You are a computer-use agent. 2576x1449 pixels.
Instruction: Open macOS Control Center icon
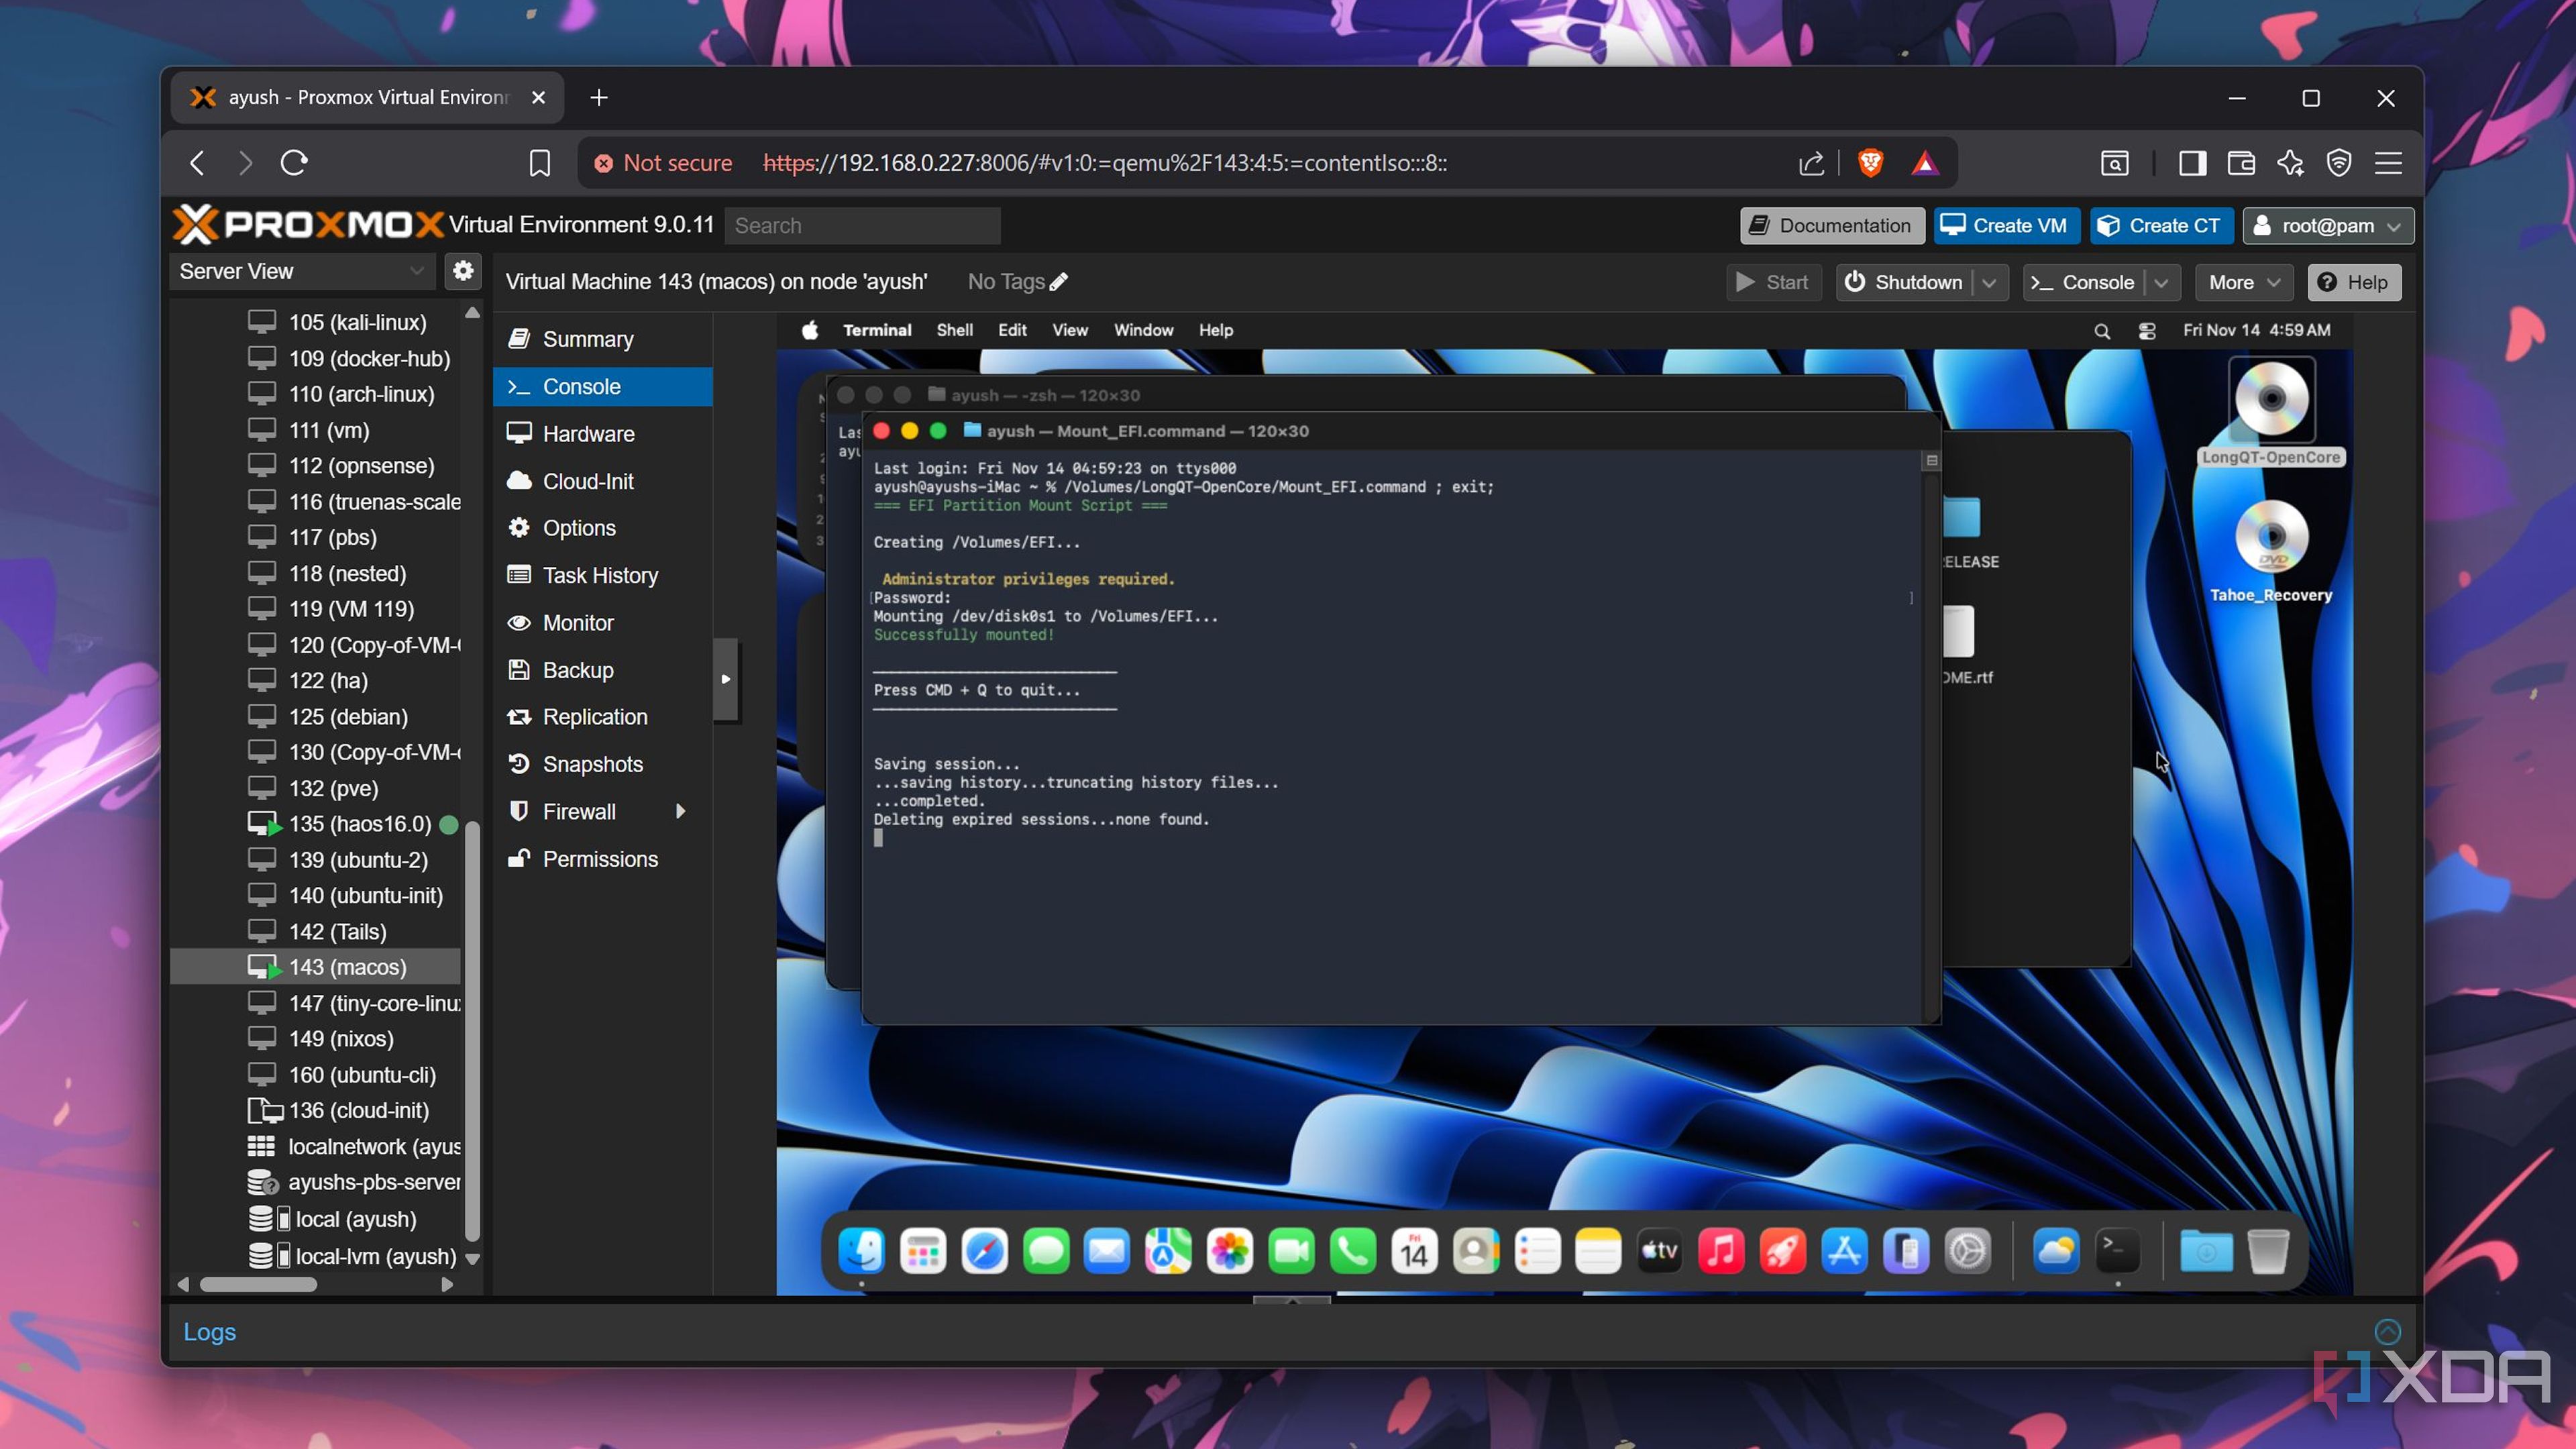(2146, 331)
